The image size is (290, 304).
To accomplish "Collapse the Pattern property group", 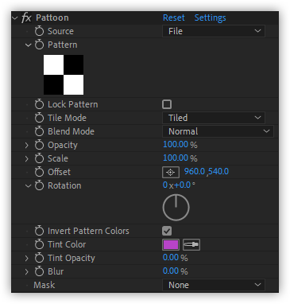I will (28, 45).
